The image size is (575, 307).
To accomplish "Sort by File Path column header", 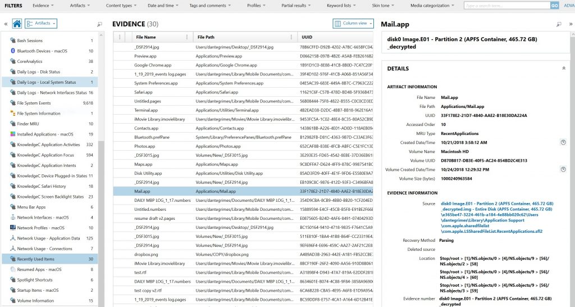I will 206,37.
